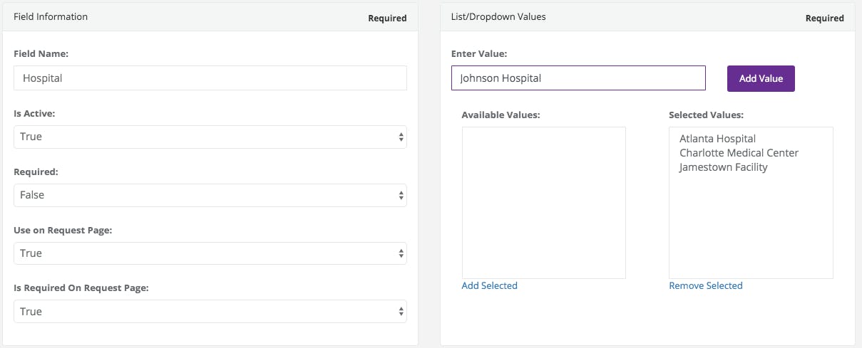The height and width of the screenshot is (348, 862).
Task: Click the Add Selected link
Action: click(x=489, y=285)
